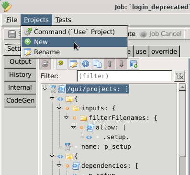
Task: Click the blue brackets icon beside .setup.
Action: point(89,137)
